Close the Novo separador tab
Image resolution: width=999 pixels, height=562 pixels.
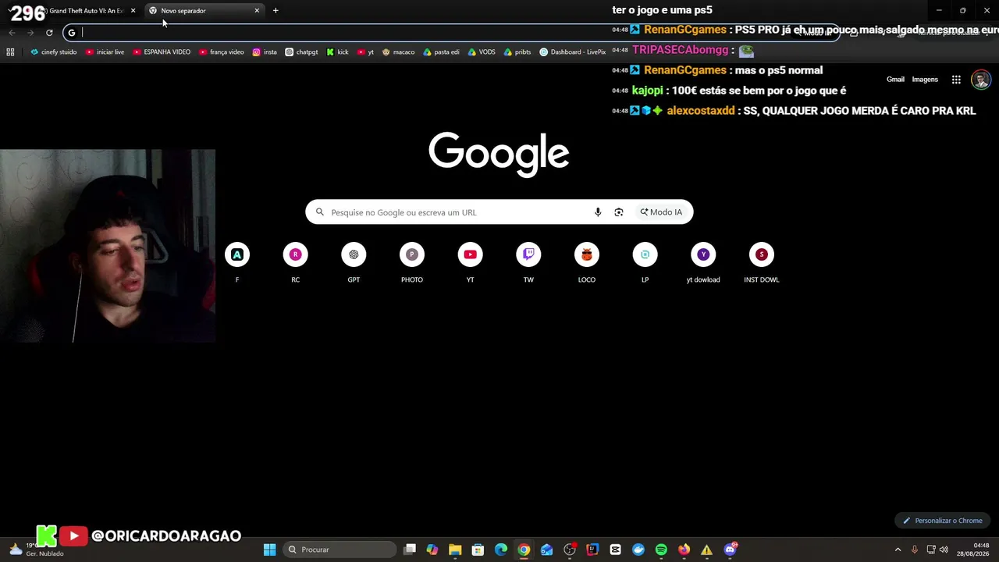pos(257,11)
